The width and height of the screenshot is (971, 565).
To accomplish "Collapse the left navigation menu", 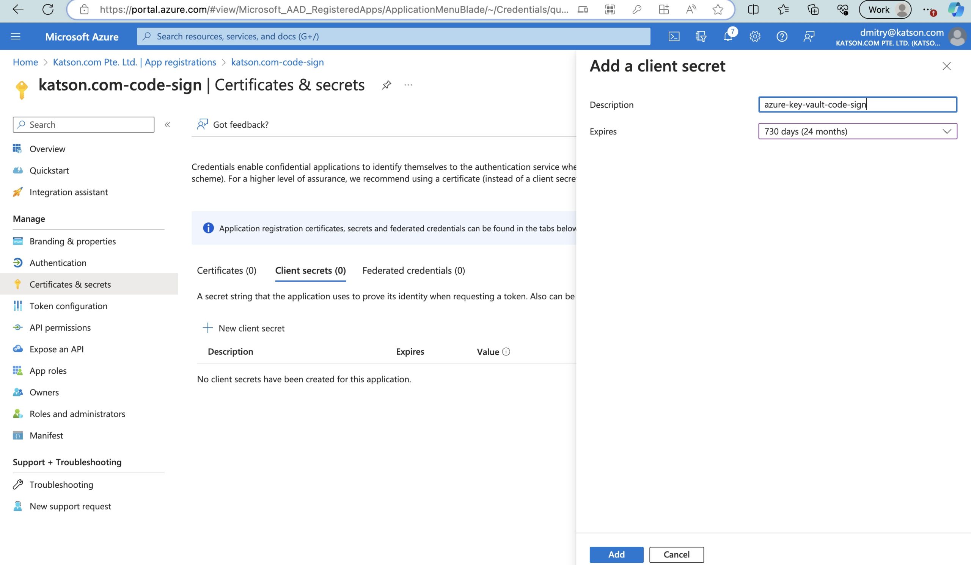I will pyautogui.click(x=167, y=125).
